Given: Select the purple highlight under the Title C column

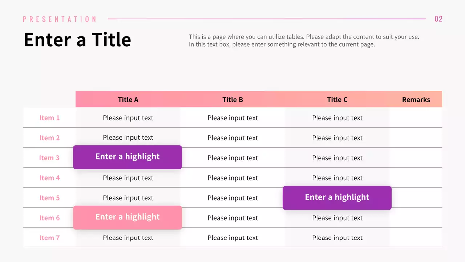Looking at the screenshot, I should click(x=337, y=198).
